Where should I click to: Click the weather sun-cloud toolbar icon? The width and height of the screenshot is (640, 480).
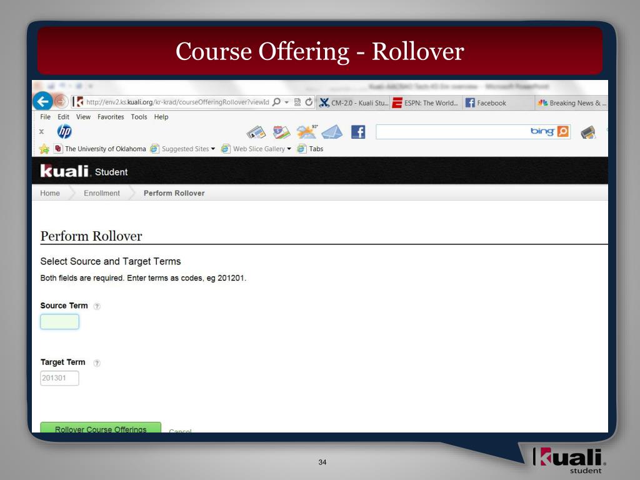(307, 132)
